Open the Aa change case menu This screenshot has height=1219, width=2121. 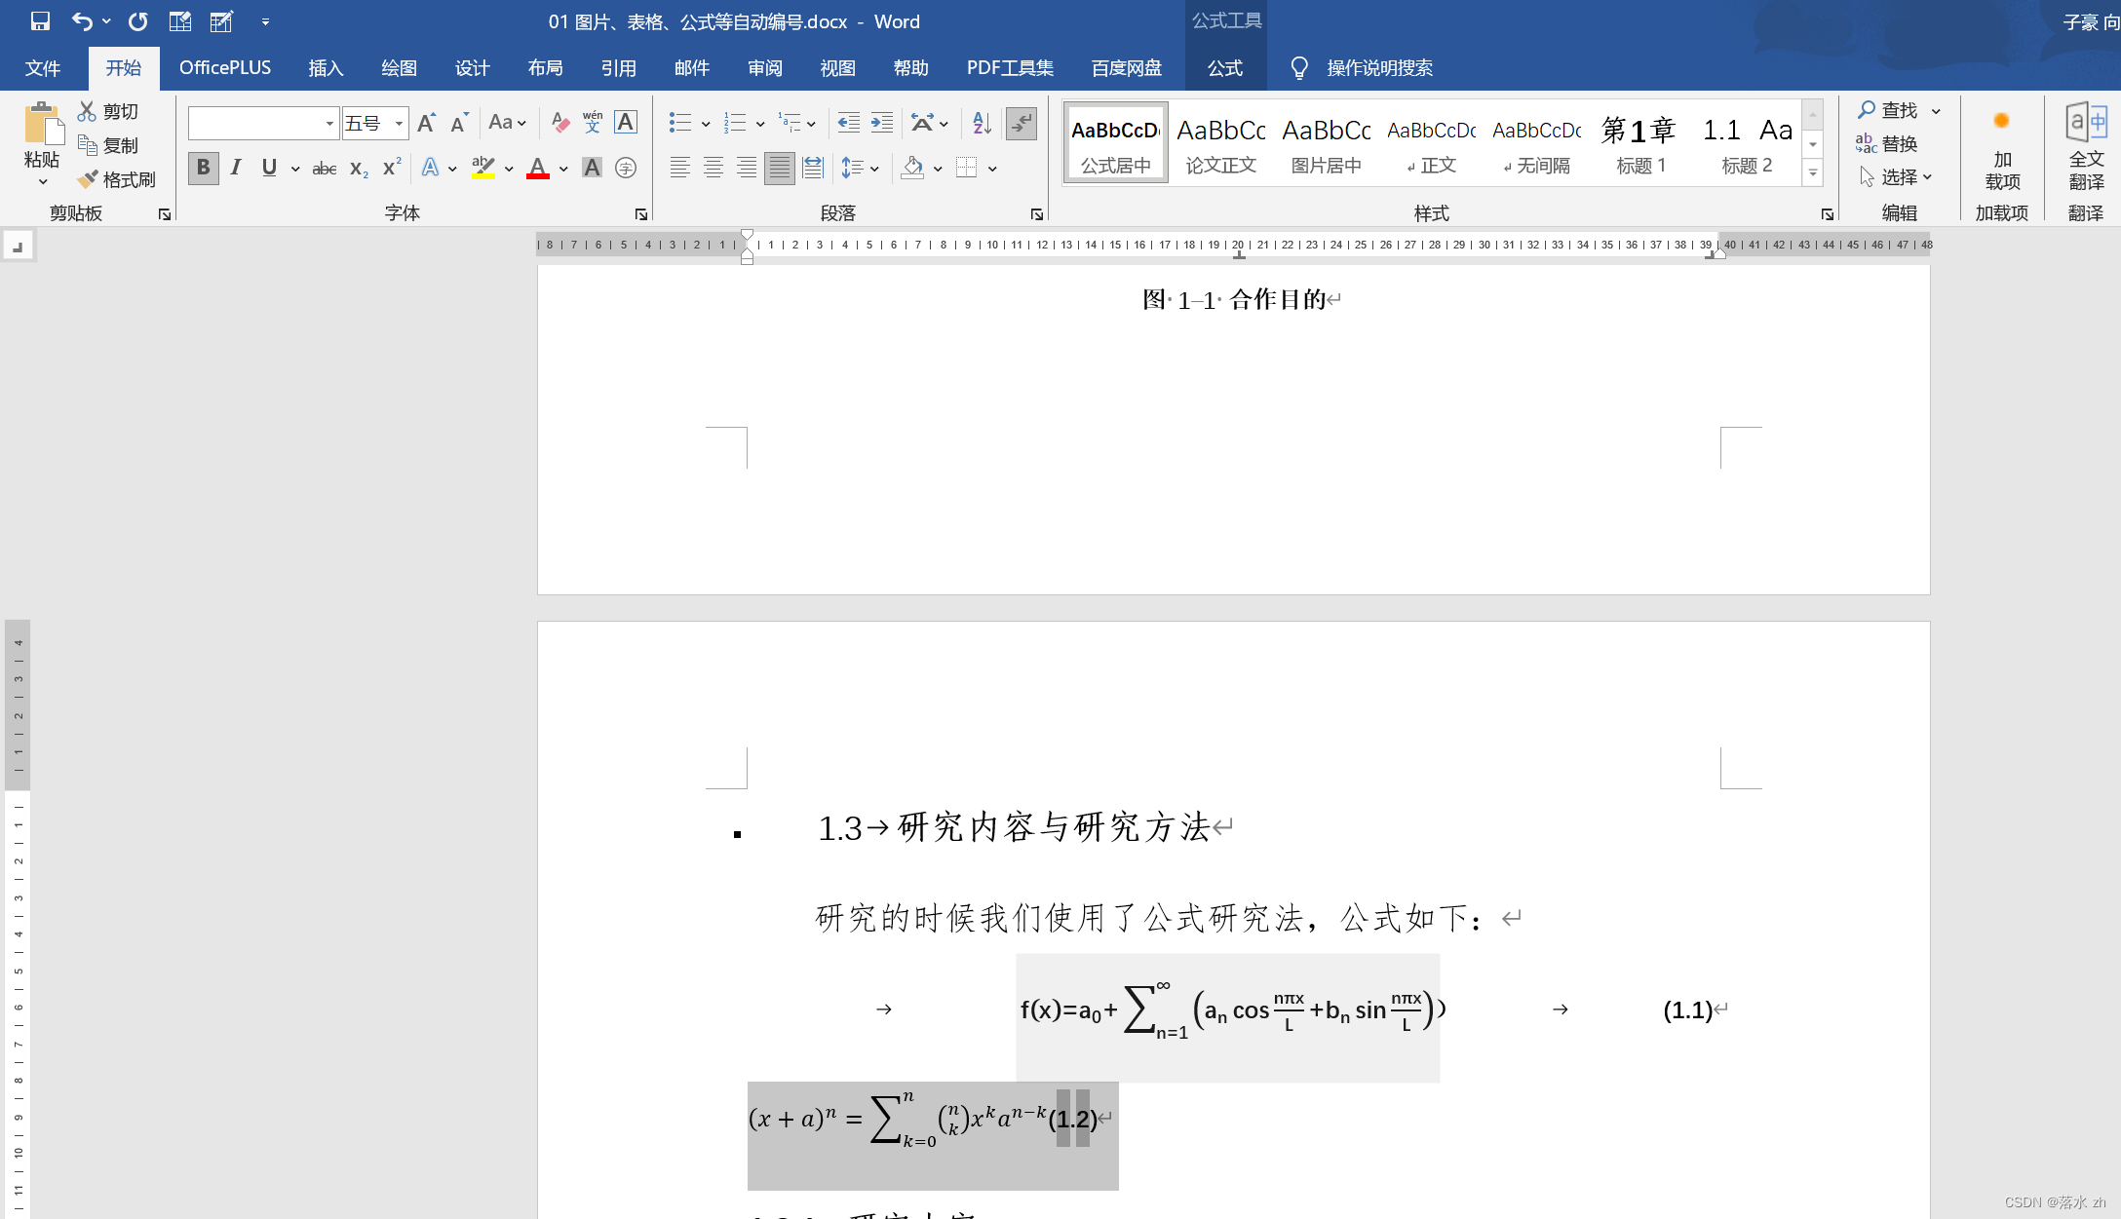[507, 123]
